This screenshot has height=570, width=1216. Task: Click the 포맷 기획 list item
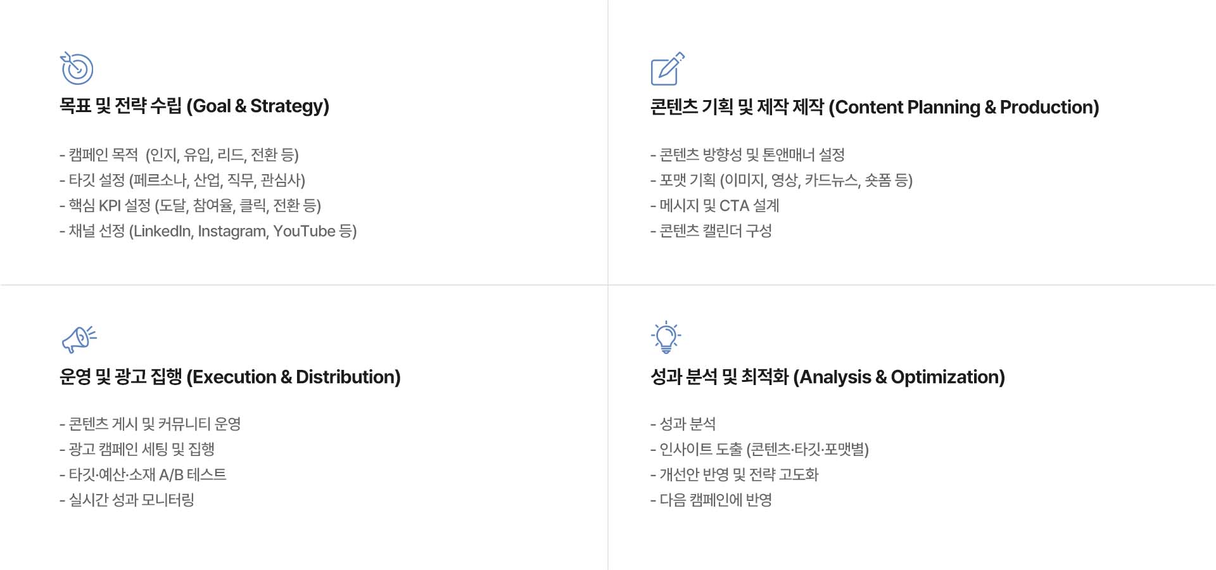(782, 180)
